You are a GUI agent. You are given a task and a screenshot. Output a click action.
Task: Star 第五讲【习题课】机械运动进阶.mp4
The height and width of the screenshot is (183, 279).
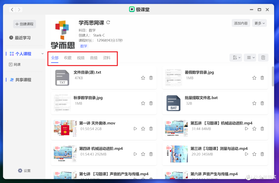click(x=254, y=128)
